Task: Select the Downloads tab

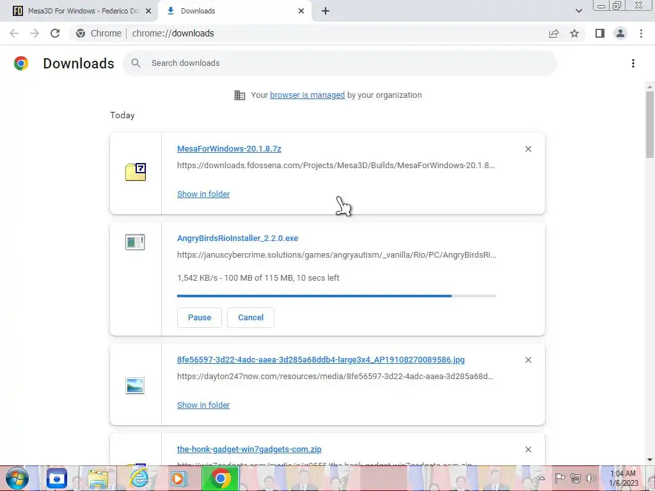Action: (x=234, y=11)
